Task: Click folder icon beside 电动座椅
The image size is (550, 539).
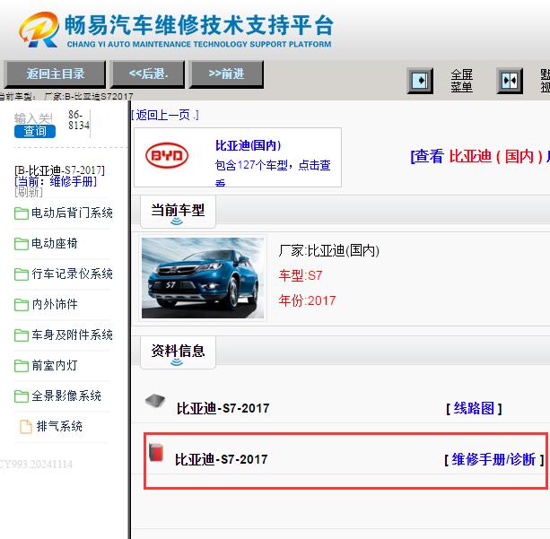Action: [x=21, y=244]
